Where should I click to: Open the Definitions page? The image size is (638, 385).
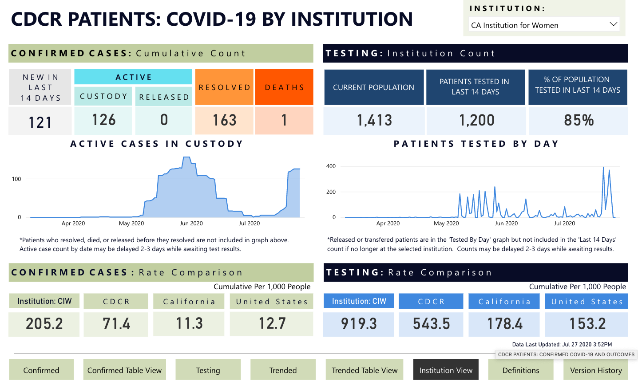pyautogui.click(x=521, y=370)
